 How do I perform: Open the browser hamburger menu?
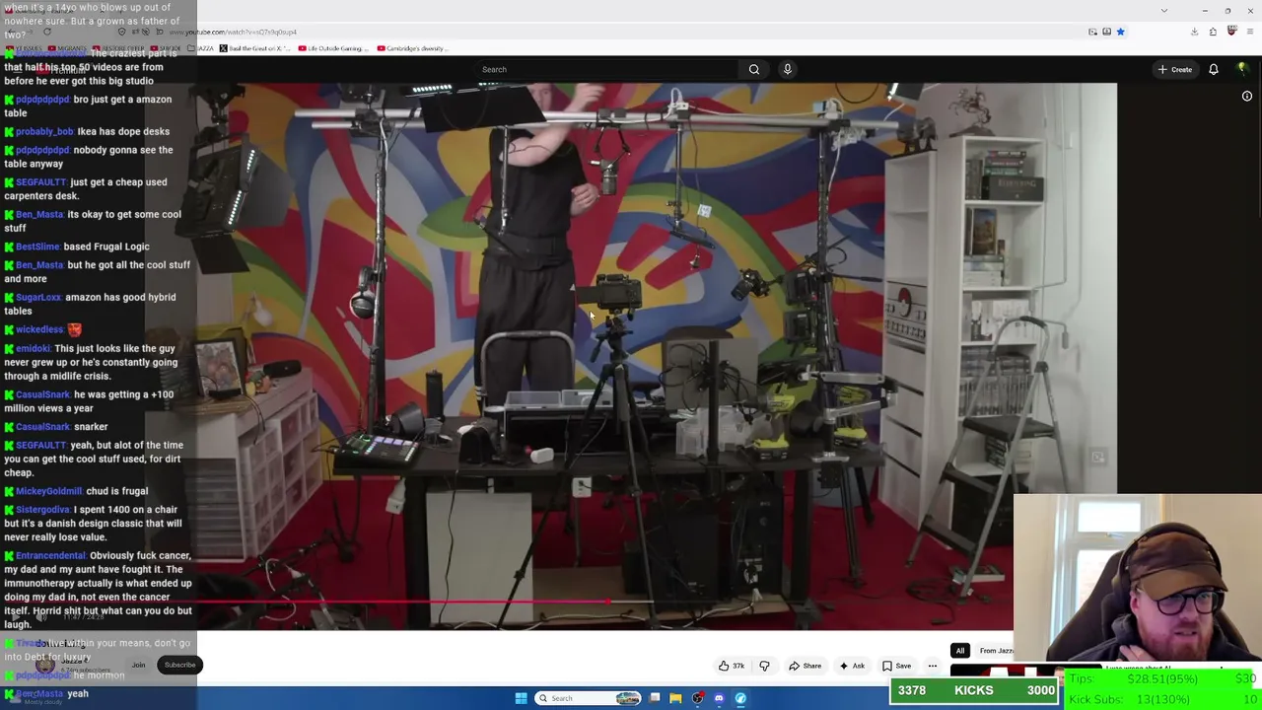click(1250, 32)
